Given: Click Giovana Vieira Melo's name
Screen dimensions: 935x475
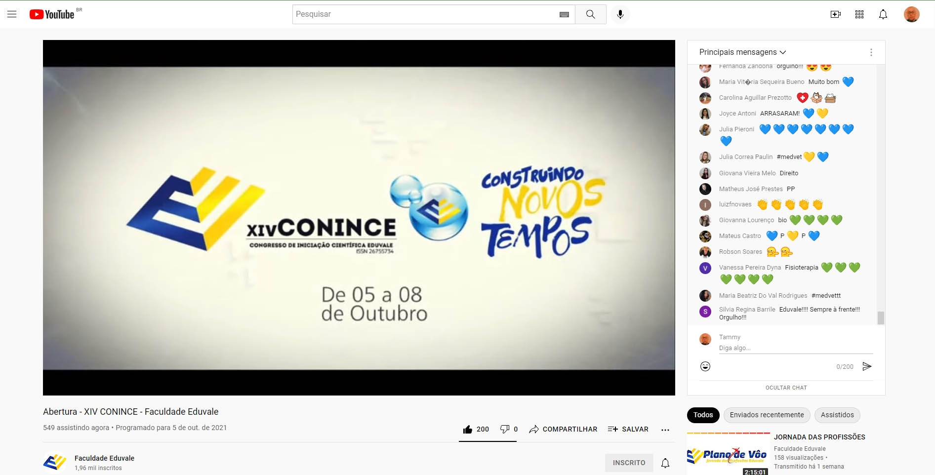Looking at the screenshot, I should point(747,173).
